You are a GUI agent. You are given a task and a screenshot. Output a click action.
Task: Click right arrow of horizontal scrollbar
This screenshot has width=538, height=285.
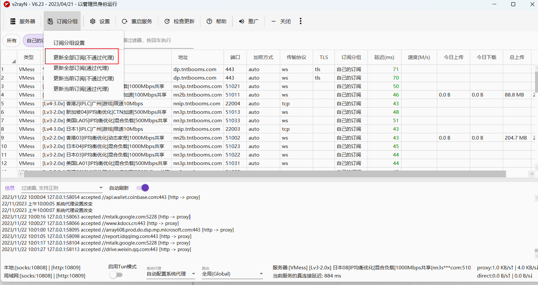pyautogui.click(x=531, y=174)
